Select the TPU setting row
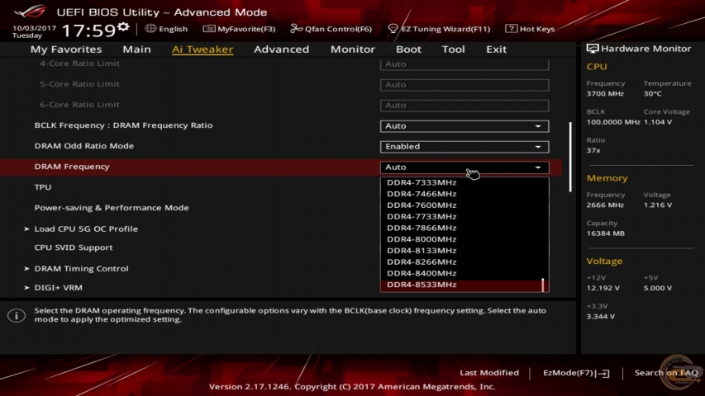This screenshot has height=396, width=705. pos(43,187)
